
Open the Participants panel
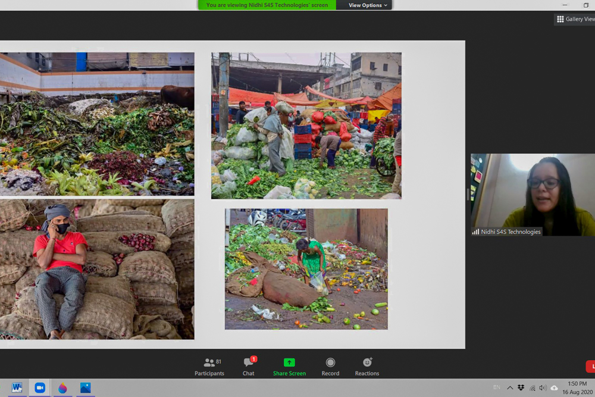click(209, 367)
